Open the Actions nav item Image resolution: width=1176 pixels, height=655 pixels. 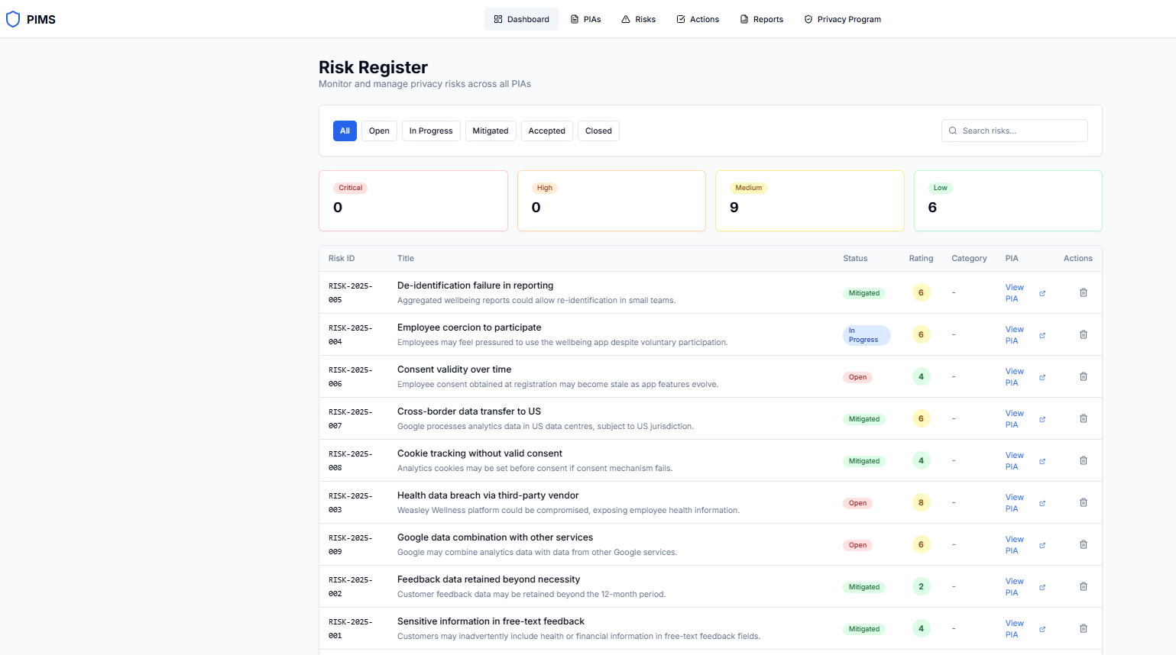(x=698, y=19)
